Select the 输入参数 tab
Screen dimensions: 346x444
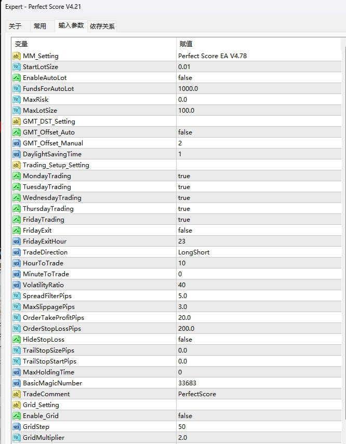pyautogui.click(x=71, y=25)
